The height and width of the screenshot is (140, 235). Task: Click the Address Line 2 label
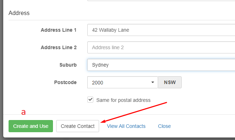point(59,47)
